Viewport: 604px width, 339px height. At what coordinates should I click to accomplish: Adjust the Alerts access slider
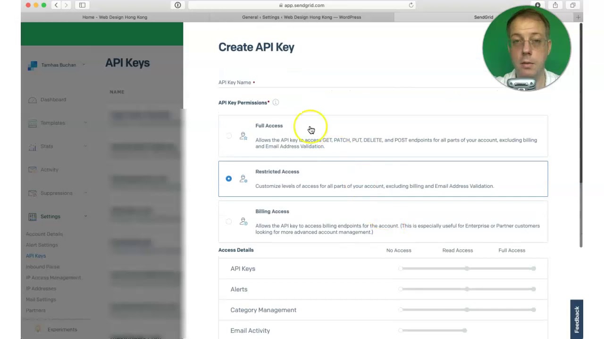[x=467, y=289]
